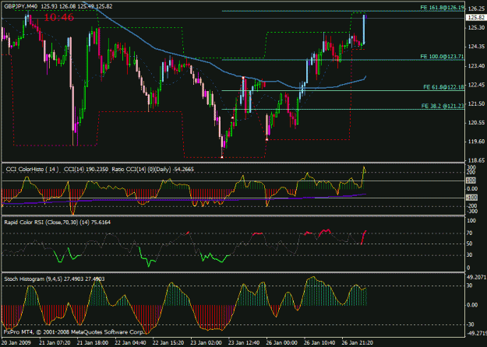
Task: Click the 70 level on RSI scale
Action: (470, 233)
